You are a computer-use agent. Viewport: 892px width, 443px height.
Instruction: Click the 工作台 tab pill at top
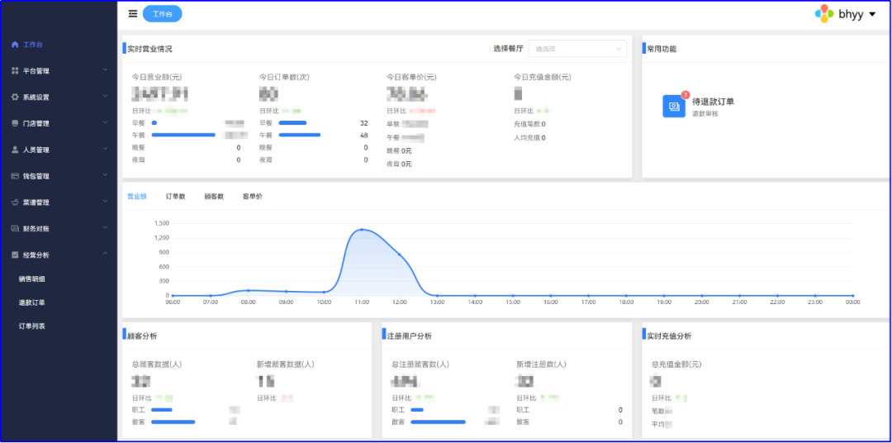162,14
